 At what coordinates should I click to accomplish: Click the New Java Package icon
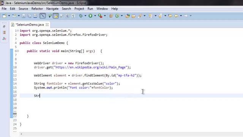(111, 16)
